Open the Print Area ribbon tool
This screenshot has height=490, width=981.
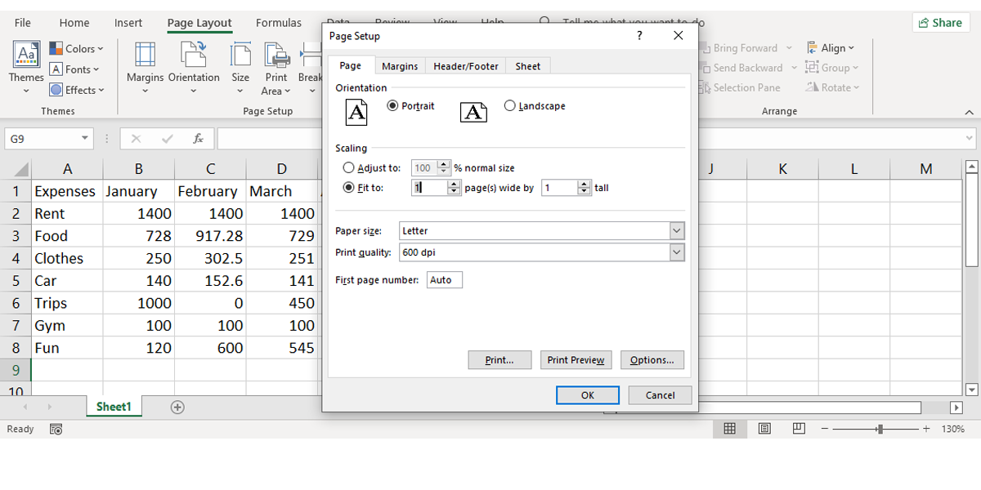point(276,68)
